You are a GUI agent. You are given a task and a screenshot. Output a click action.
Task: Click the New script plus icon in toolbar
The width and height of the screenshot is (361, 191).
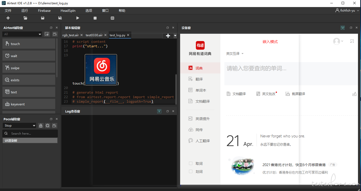coord(8,18)
